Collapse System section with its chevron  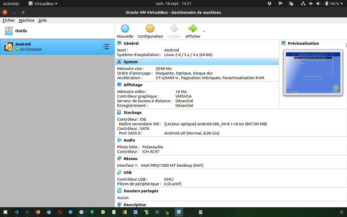275,62
